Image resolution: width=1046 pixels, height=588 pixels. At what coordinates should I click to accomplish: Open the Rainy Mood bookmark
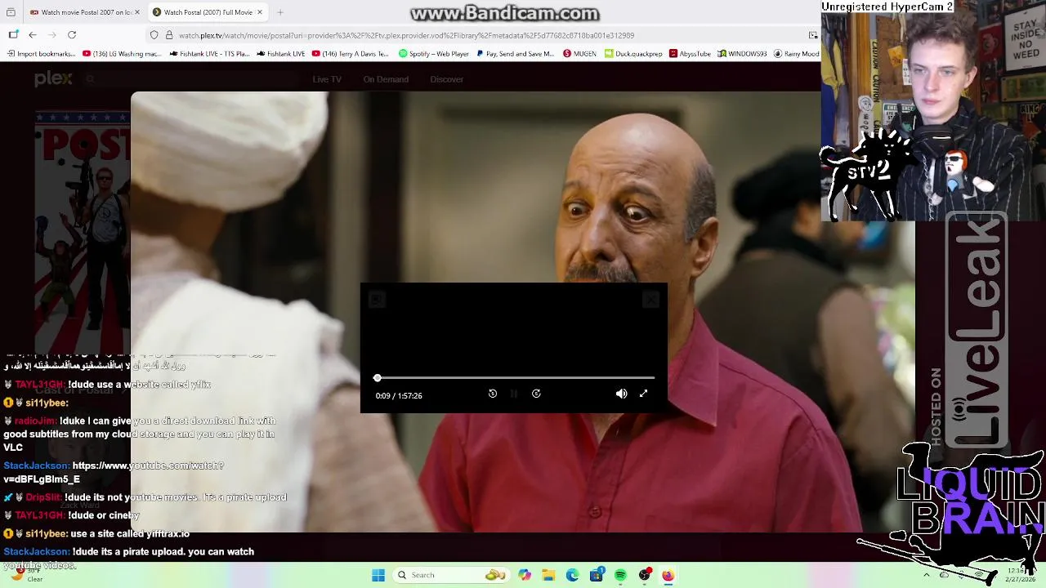(x=796, y=54)
